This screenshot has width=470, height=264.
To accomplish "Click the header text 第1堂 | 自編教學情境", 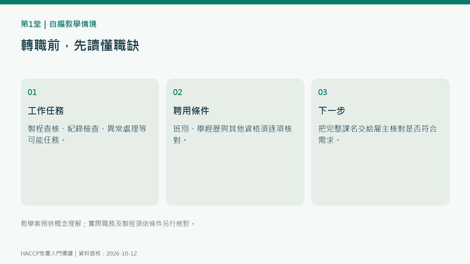I will pos(58,24).
